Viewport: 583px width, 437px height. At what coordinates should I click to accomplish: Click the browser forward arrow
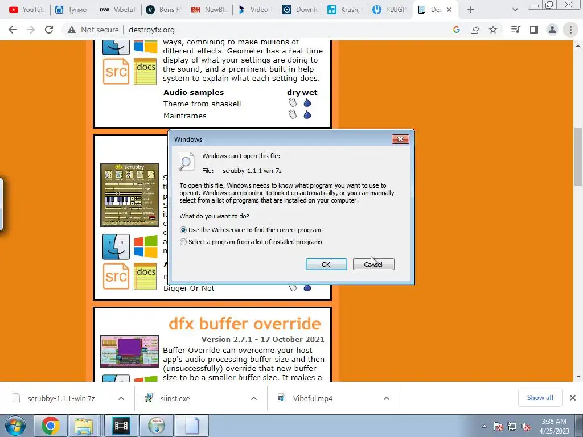coord(31,30)
